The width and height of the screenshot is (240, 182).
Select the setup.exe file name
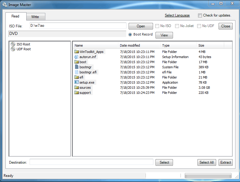click(87, 82)
